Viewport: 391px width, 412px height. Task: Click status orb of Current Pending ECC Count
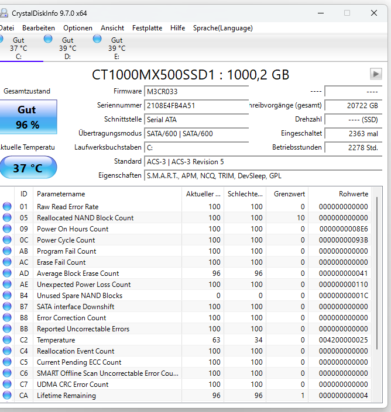pos(7,362)
